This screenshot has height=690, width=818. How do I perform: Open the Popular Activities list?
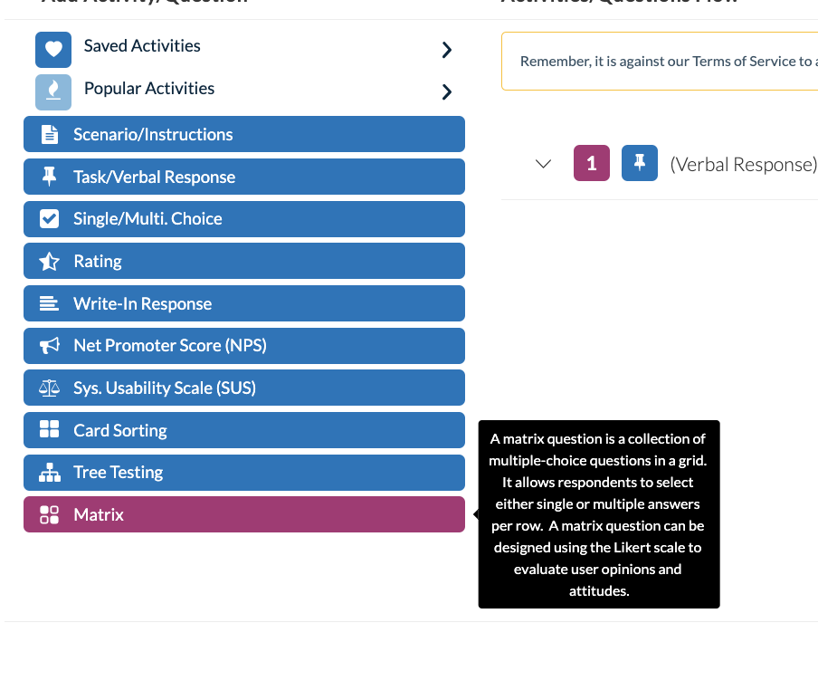(x=149, y=89)
